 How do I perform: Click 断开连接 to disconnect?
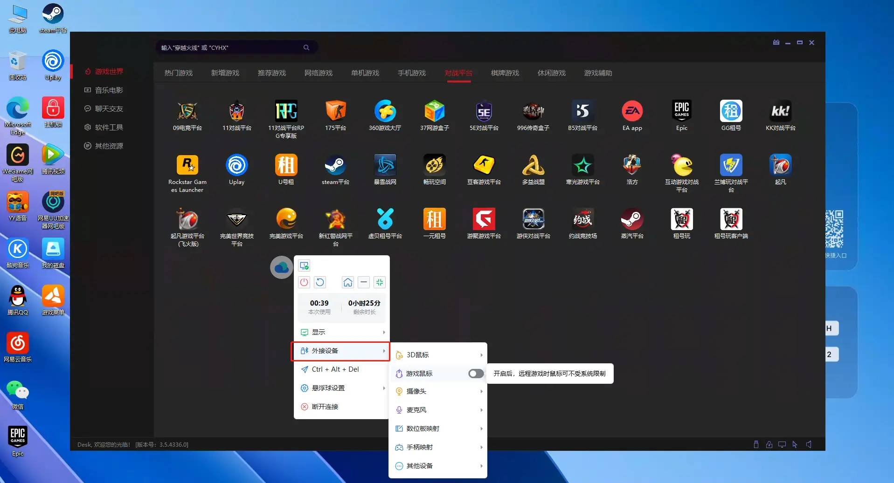click(342, 407)
